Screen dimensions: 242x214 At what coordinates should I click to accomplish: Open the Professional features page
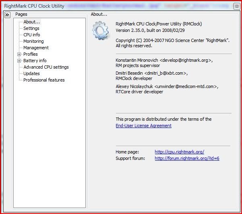coord(44,80)
